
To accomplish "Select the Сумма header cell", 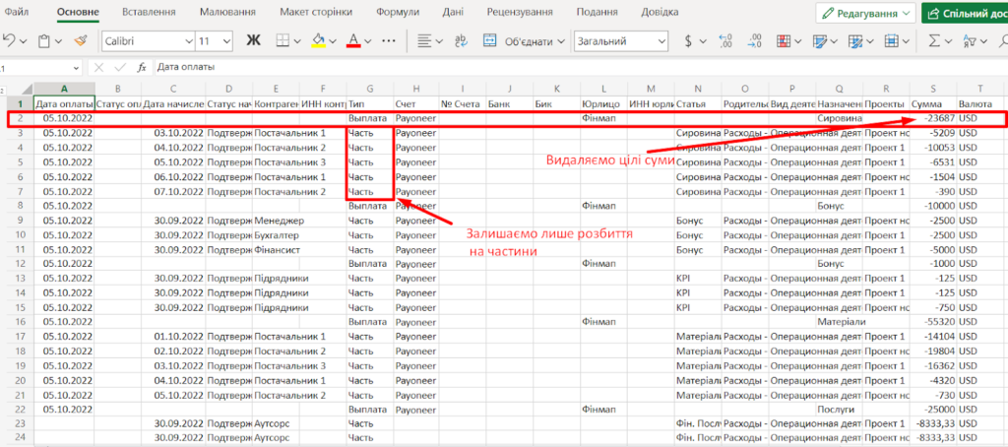I will point(933,103).
